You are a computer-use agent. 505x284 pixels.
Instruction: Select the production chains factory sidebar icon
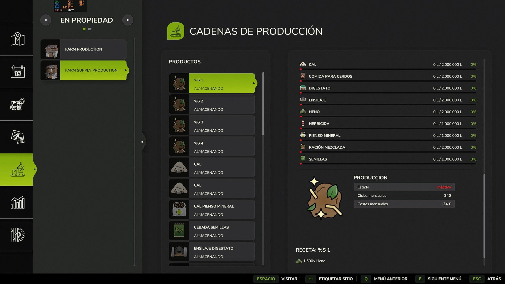17,170
